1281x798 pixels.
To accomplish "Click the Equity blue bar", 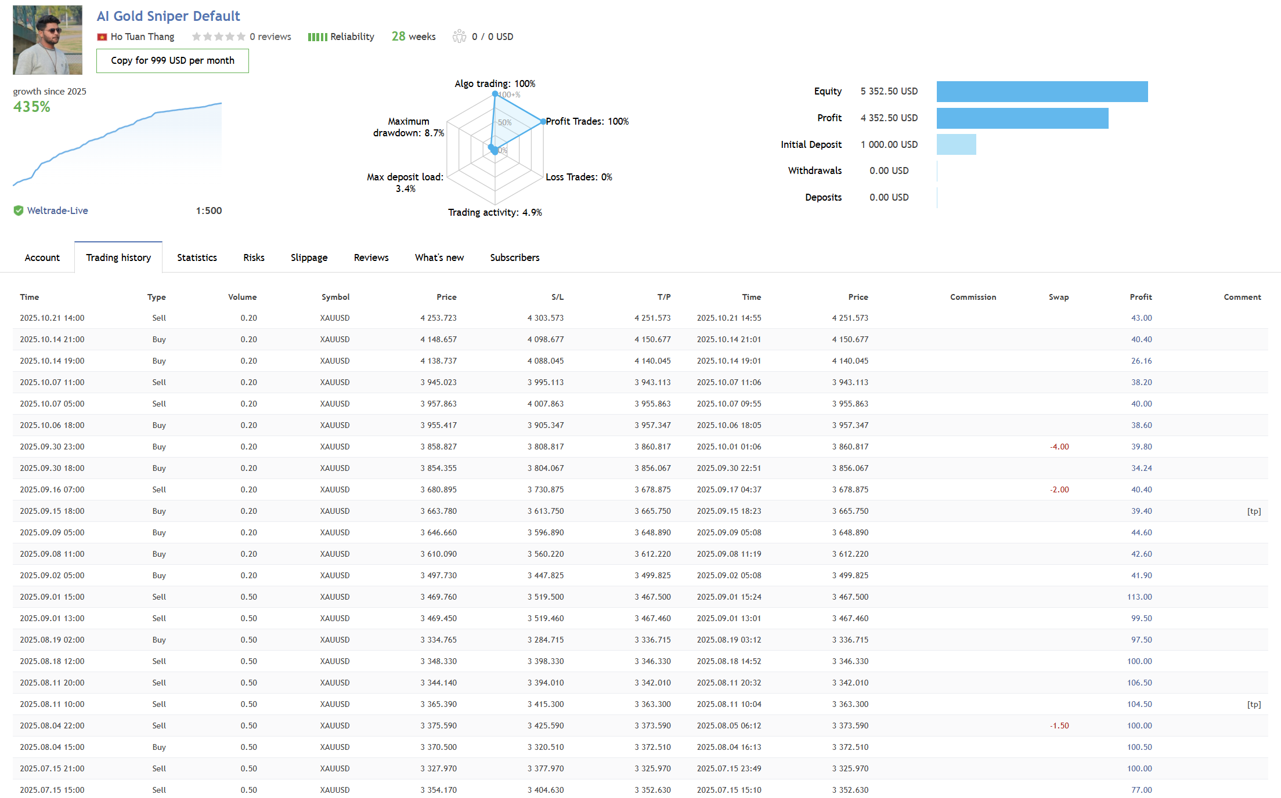I will click(x=1042, y=92).
